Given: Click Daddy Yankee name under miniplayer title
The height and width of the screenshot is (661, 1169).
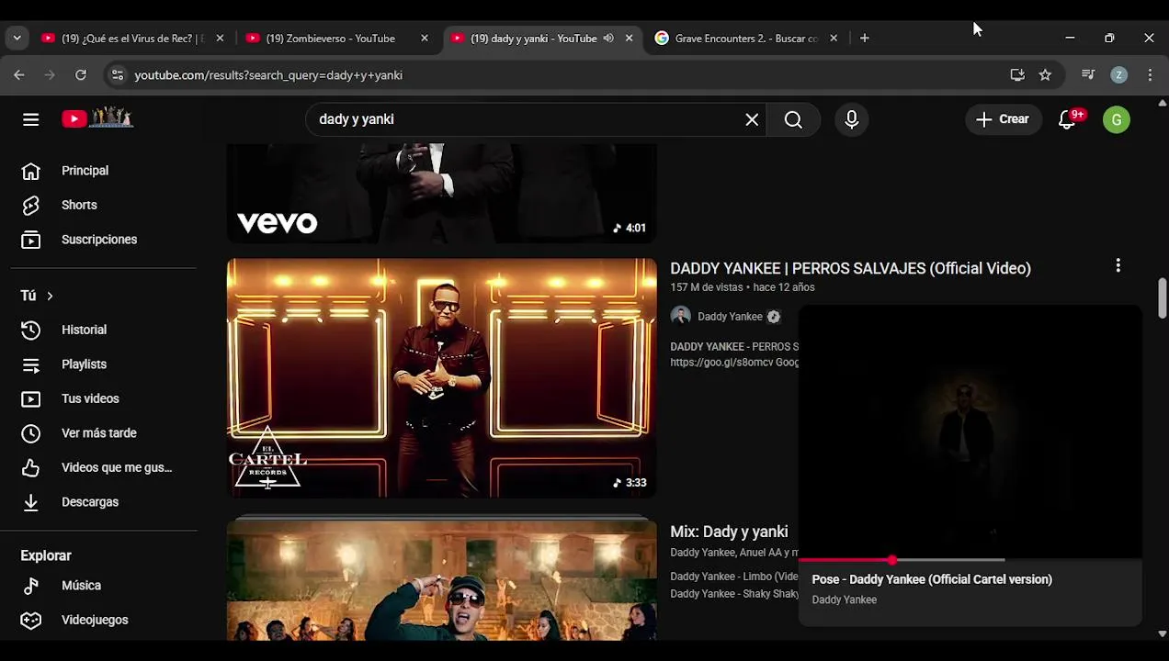Looking at the screenshot, I should click(x=844, y=600).
